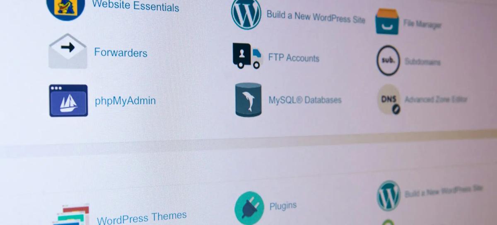This screenshot has height=225, width=497.
Task: Go to phpMyAdmin link
Action: (x=125, y=101)
